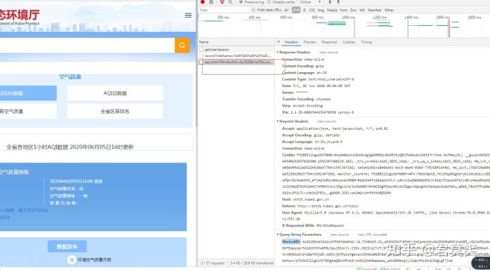The image size is (490, 270).
Task: Tick the checkbox beside getUserSession request
Action: (x=201, y=50)
